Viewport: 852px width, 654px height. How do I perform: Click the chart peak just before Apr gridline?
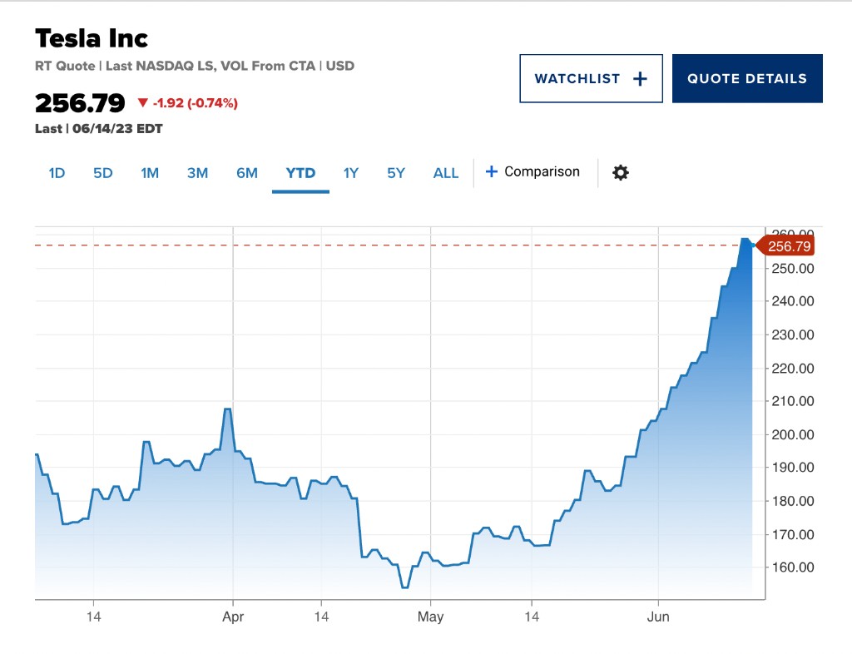pos(228,409)
